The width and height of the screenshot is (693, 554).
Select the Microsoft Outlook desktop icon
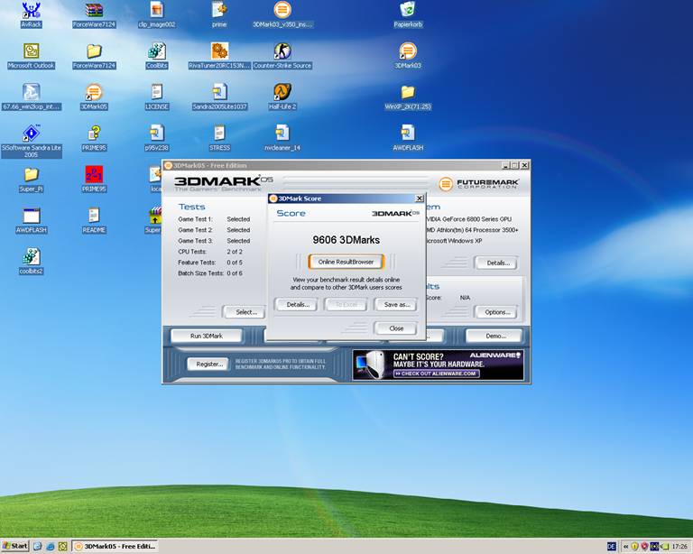coord(31,56)
